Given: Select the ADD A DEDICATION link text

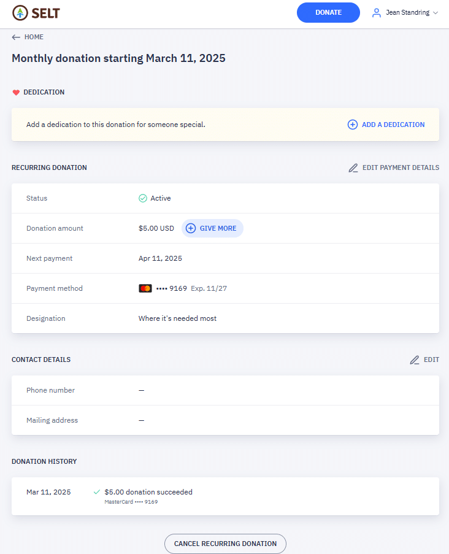Looking at the screenshot, I should coord(393,125).
